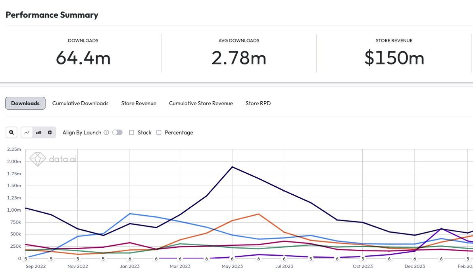Click the $150m Store Revenue figure

(394, 58)
